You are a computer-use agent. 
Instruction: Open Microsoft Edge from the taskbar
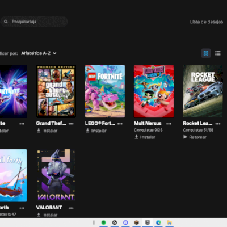coord(158,222)
